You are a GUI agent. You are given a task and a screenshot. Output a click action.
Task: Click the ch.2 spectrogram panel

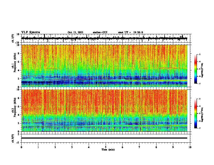point(104,111)
